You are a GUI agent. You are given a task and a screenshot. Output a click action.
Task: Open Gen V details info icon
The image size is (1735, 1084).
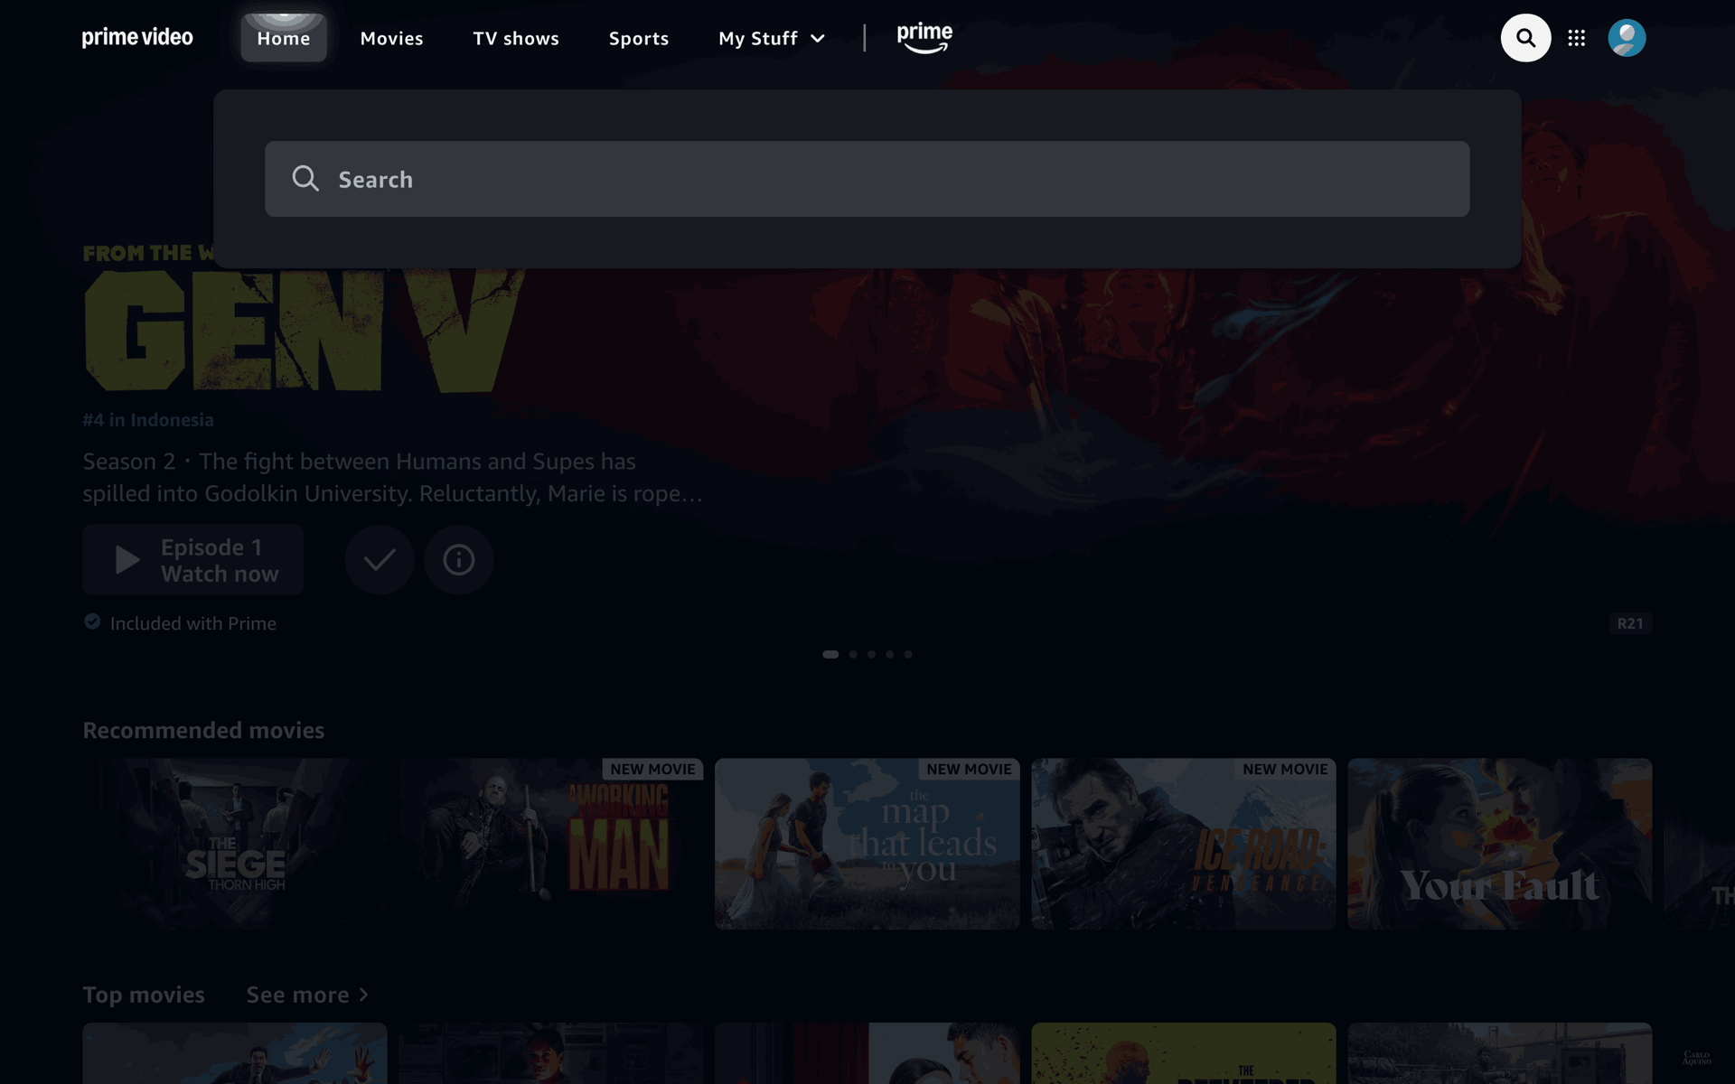(x=458, y=560)
